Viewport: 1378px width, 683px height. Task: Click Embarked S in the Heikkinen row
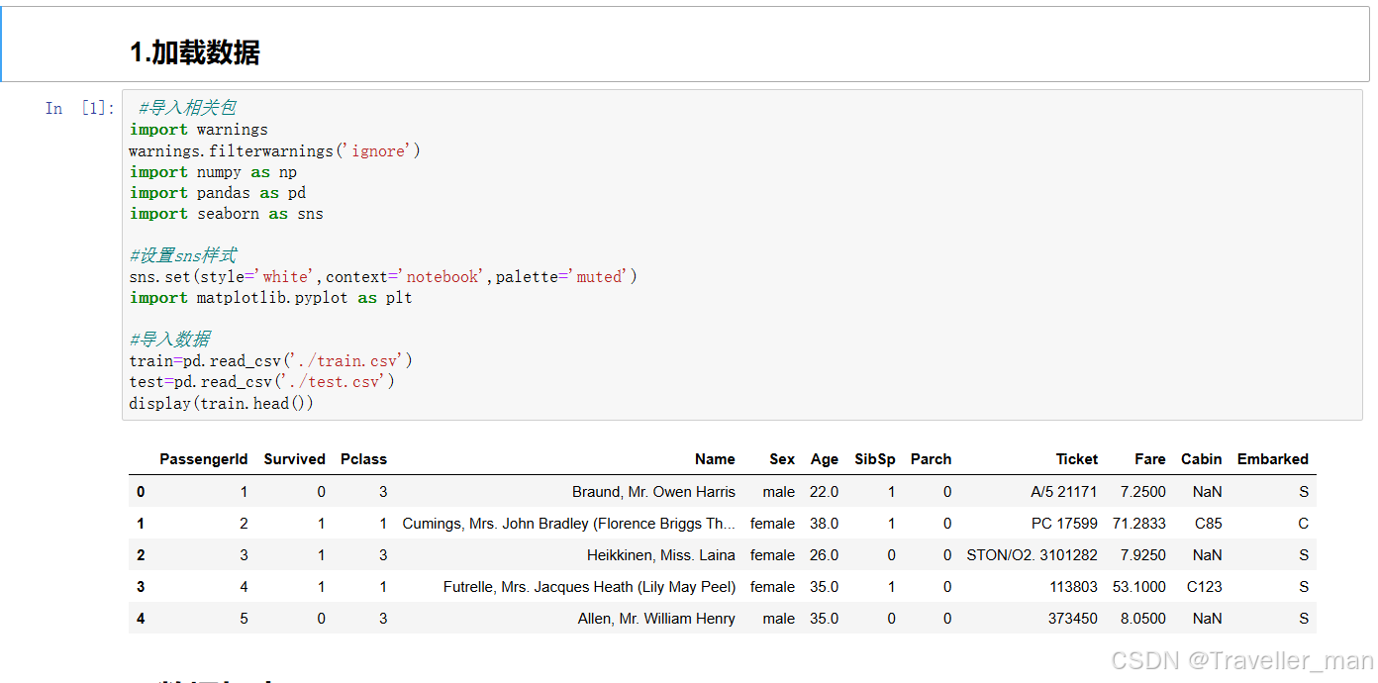point(1304,555)
